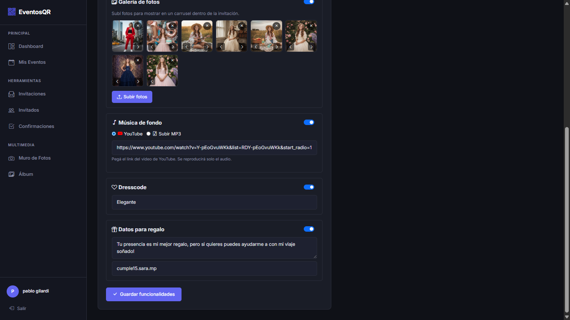The image size is (570, 320).
Task: Open Muro de Fotos camera icon
Action: [11, 158]
